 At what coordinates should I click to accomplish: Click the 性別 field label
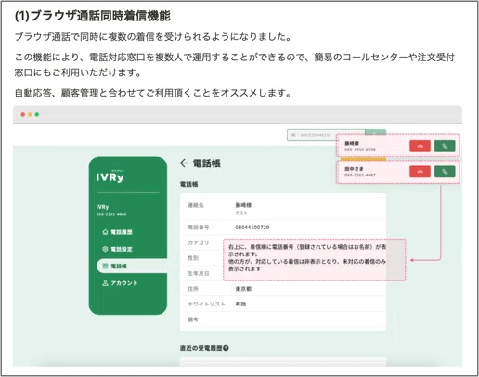tap(193, 258)
